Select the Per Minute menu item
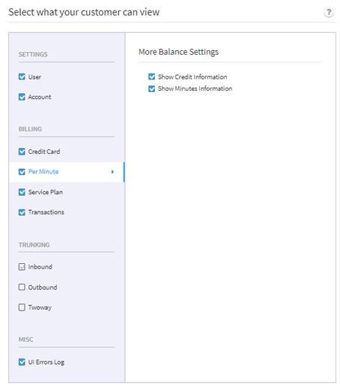This screenshot has width=340, height=390. coord(67,172)
